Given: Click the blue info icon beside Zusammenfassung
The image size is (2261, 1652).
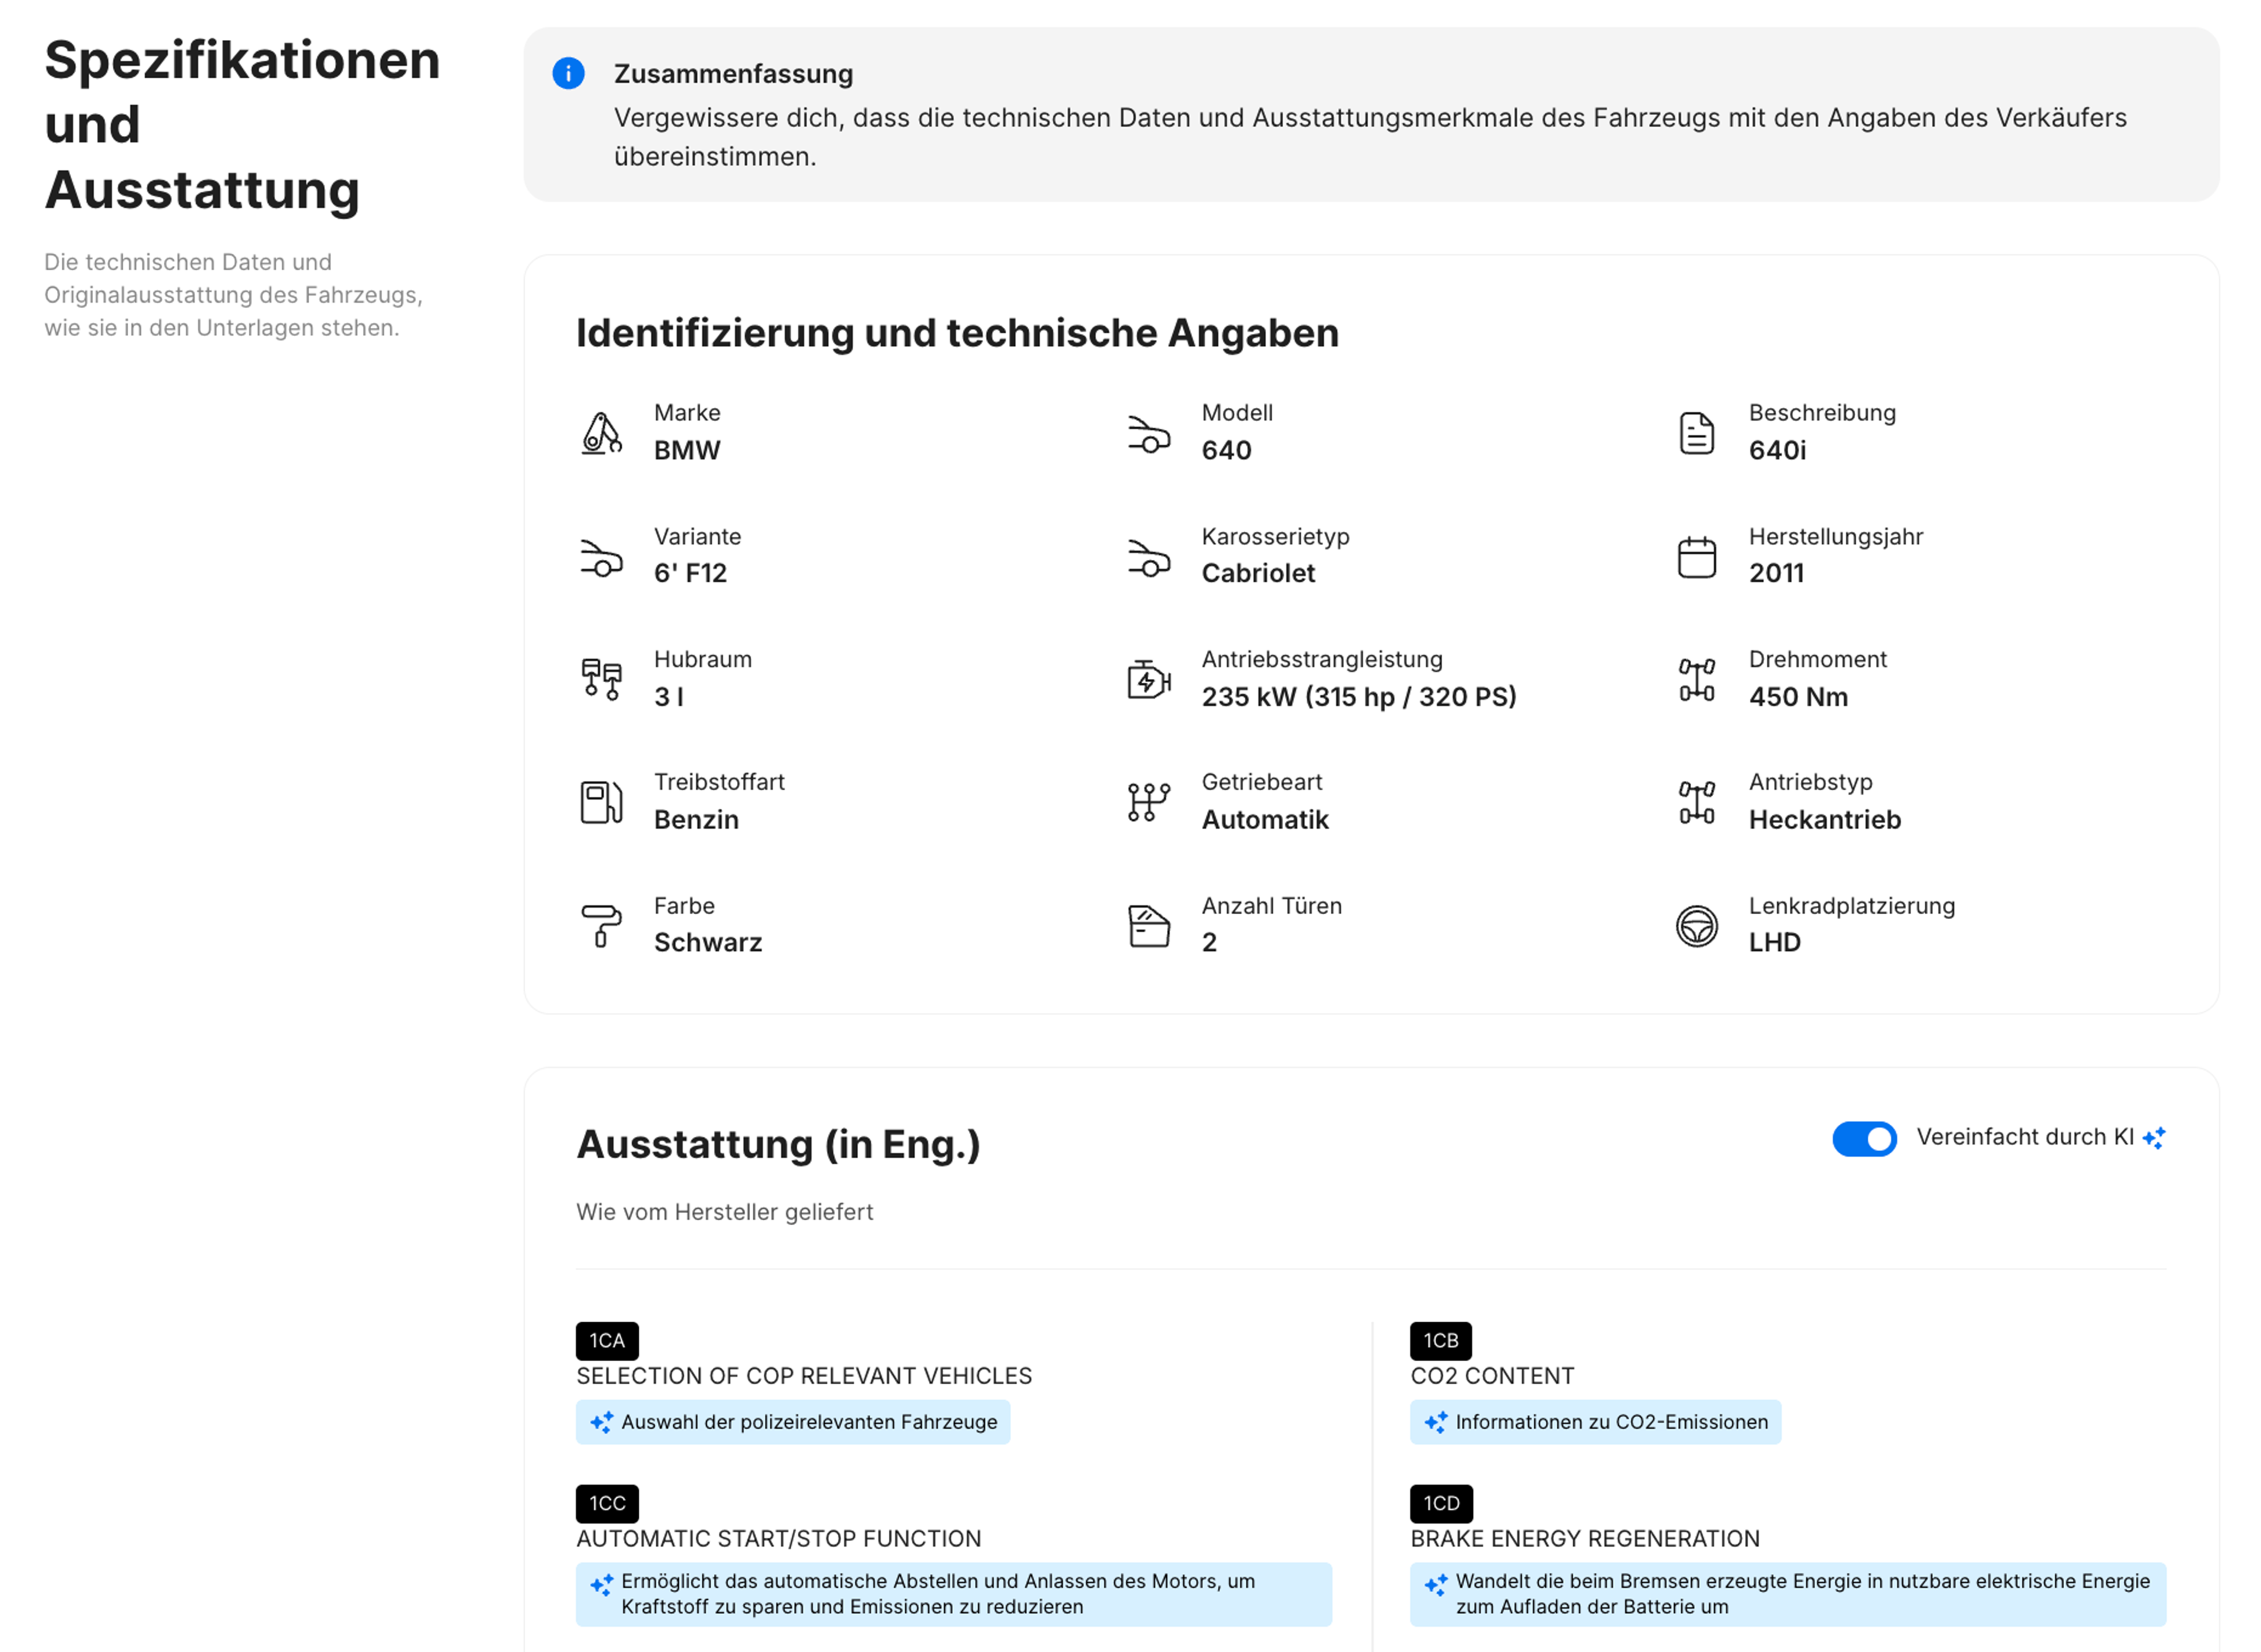Looking at the screenshot, I should tap(568, 73).
